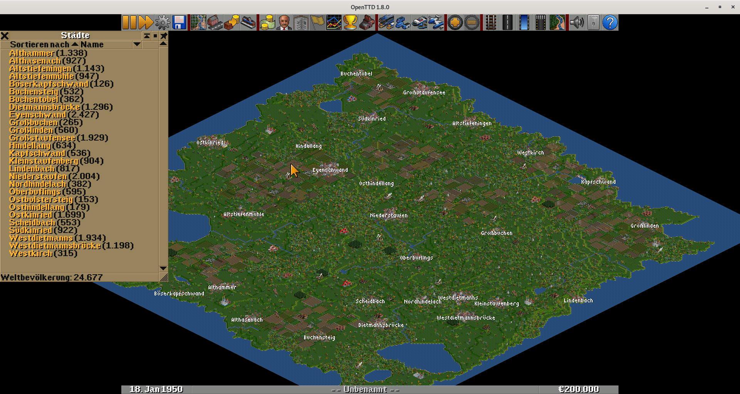740x394 pixels.
Task: Open newspaper messages history icon
Action: pyautogui.click(x=593, y=23)
